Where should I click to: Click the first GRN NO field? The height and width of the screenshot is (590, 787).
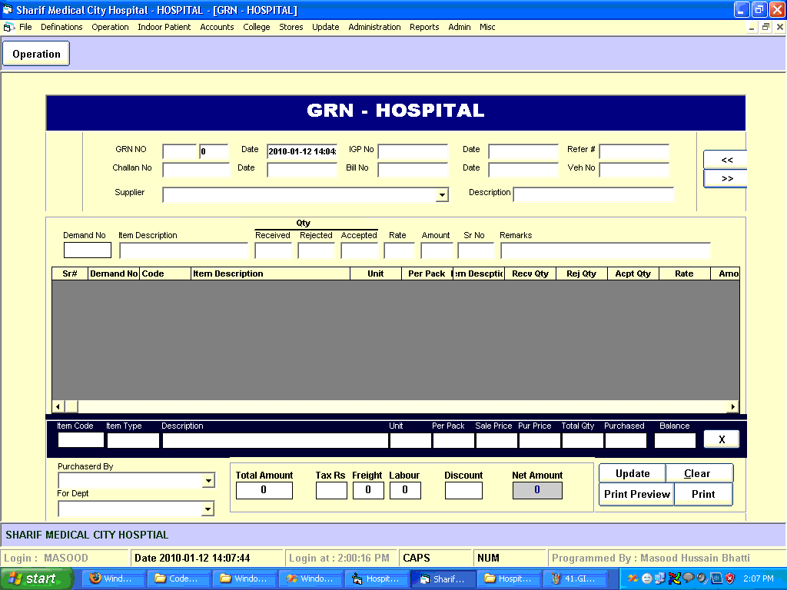(x=179, y=151)
